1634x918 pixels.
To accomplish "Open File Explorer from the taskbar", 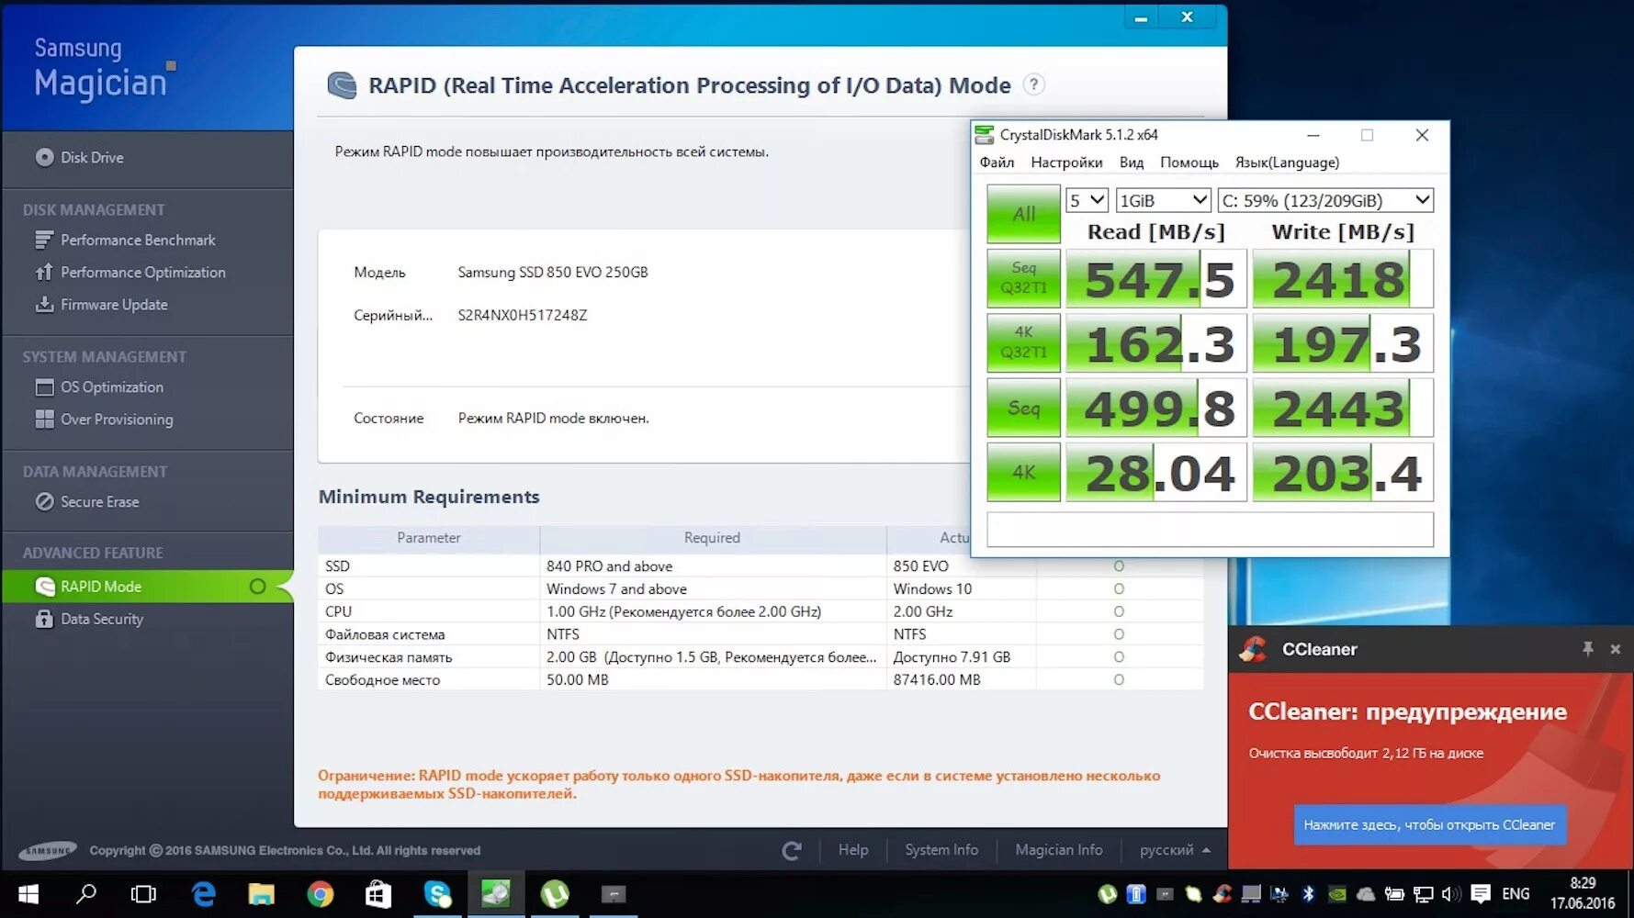I will click(x=262, y=894).
